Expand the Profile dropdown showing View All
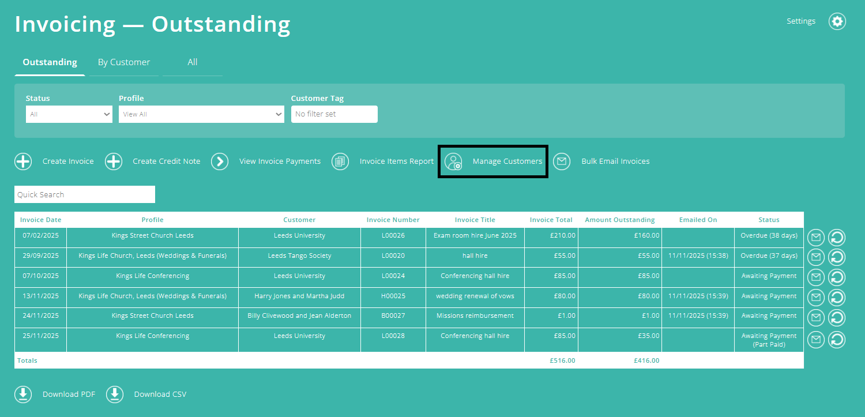 point(201,114)
